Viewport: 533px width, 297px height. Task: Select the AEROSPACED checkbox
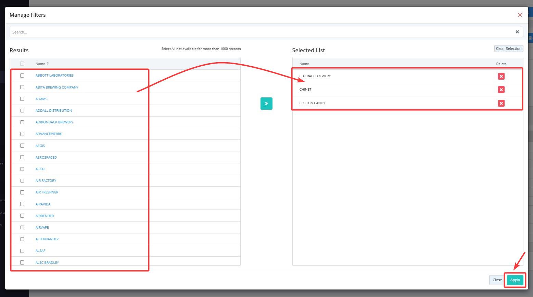point(22,157)
